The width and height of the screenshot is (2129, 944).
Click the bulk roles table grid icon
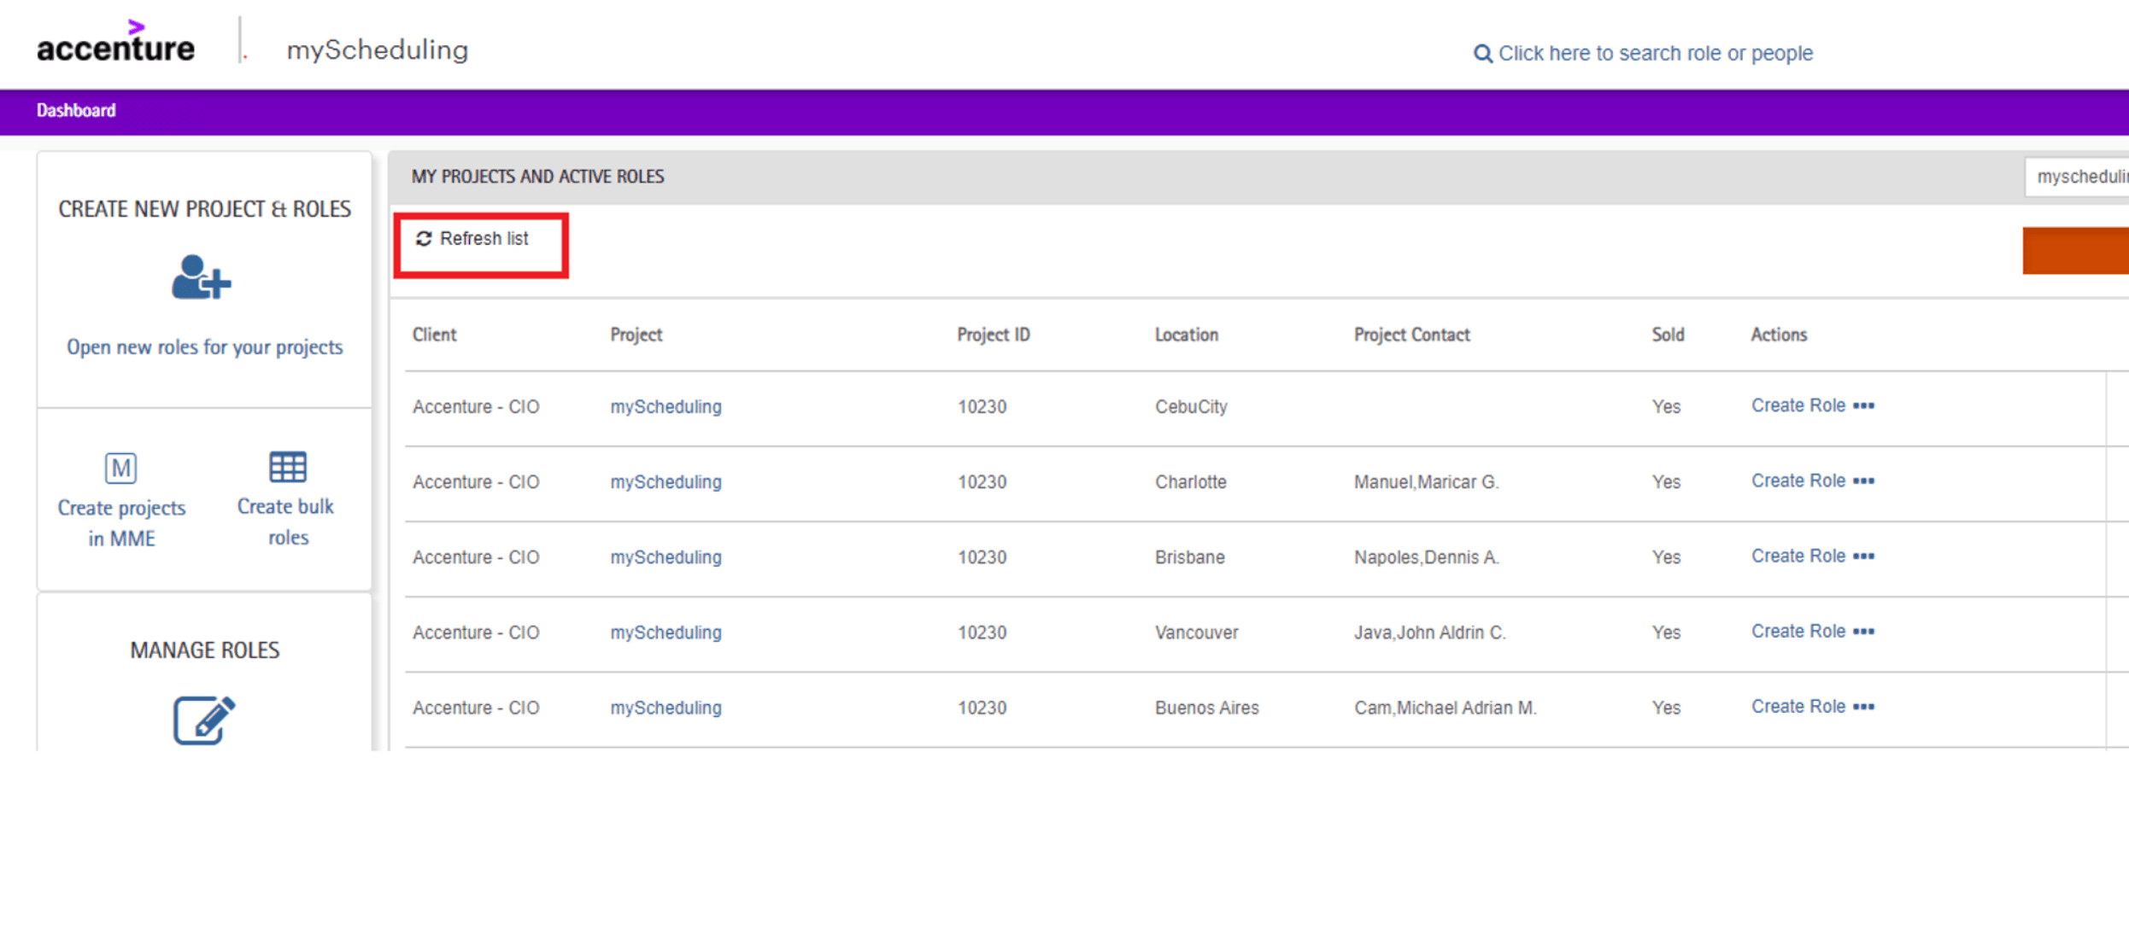pos(288,467)
